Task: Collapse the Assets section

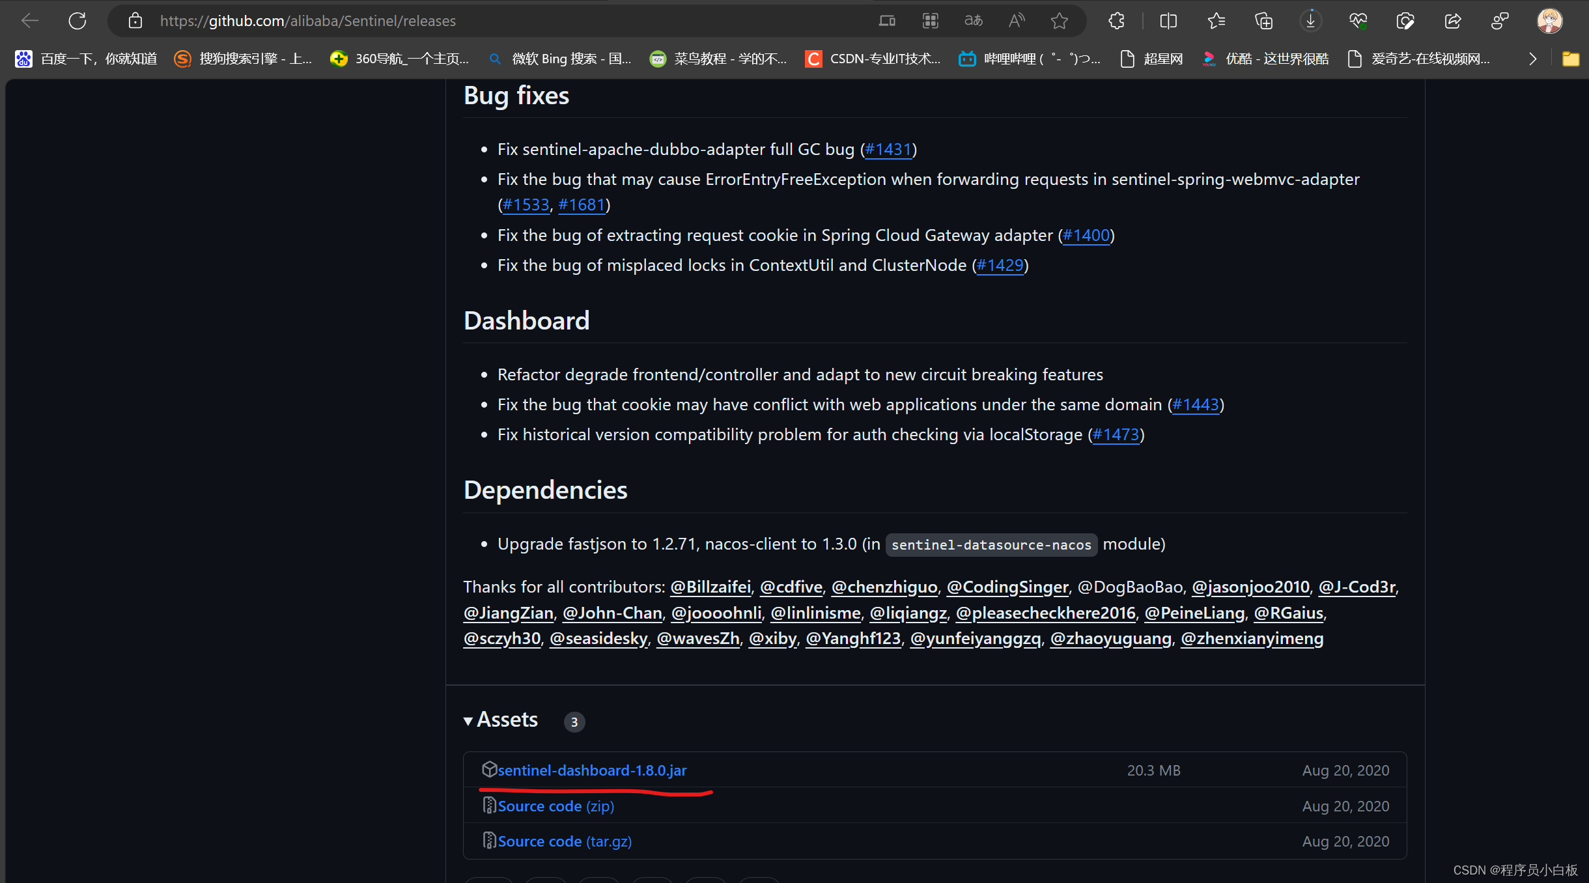Action: click(x=501, y=720)
